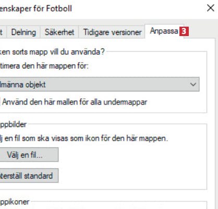
Task: Open the Säkerhet tab
Action: [x=59, y=32]
